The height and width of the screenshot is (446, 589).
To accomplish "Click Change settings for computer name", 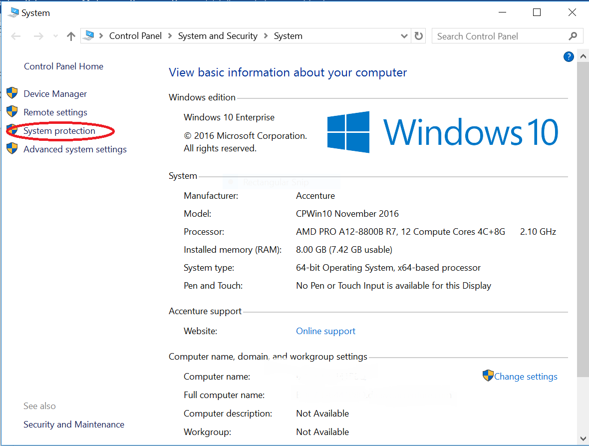I will [x=525, y=376].
